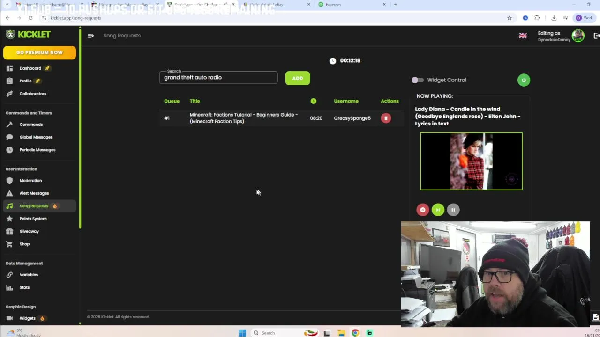Stop the current song with red button
Image resolution: width=600 pixels, height=337 pixels.
[422, 210]
